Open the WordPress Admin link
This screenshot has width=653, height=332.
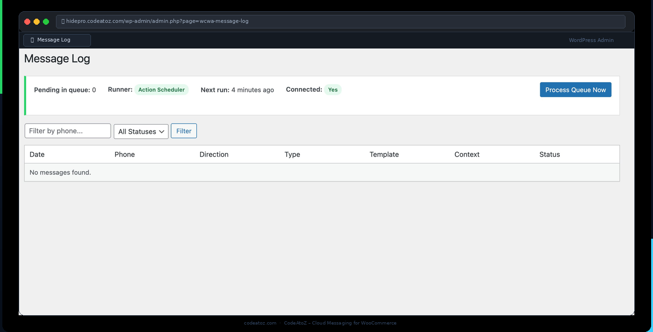coord(591,40)
